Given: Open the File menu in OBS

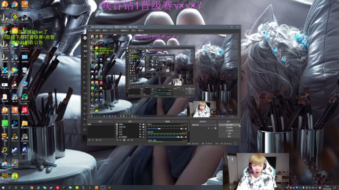Looking at the screenshot, I should point(91,31).
